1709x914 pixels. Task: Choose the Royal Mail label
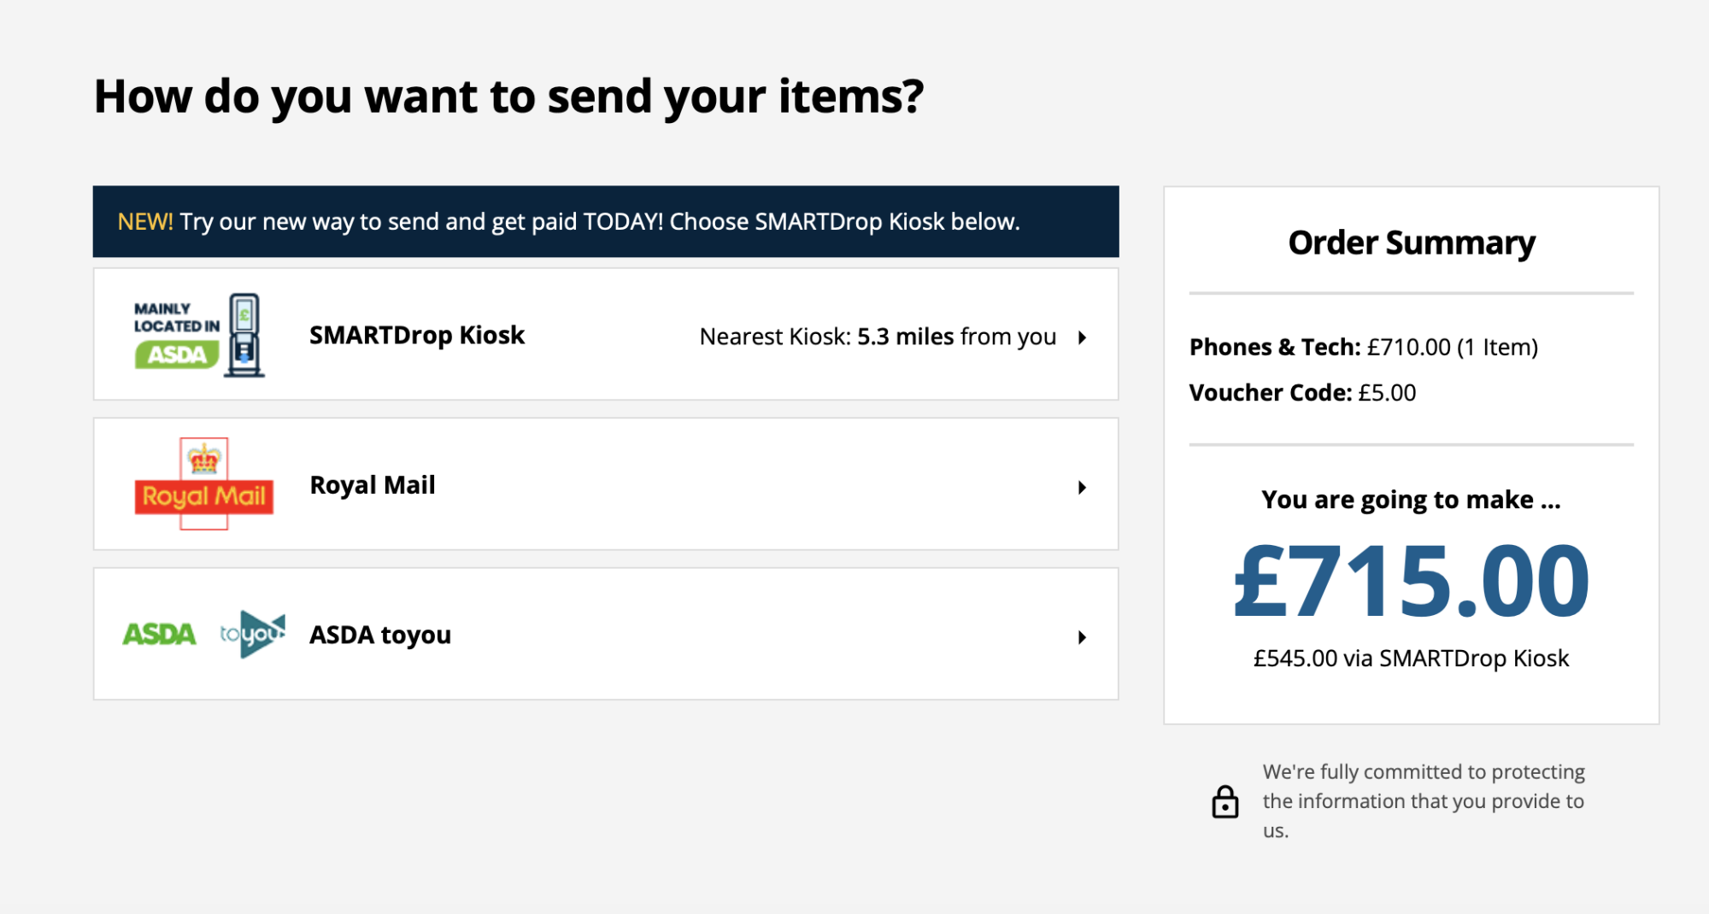373,485
